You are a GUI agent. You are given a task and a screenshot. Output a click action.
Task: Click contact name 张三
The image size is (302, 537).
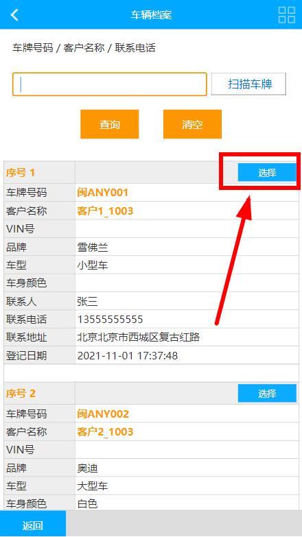click(88, 301)
